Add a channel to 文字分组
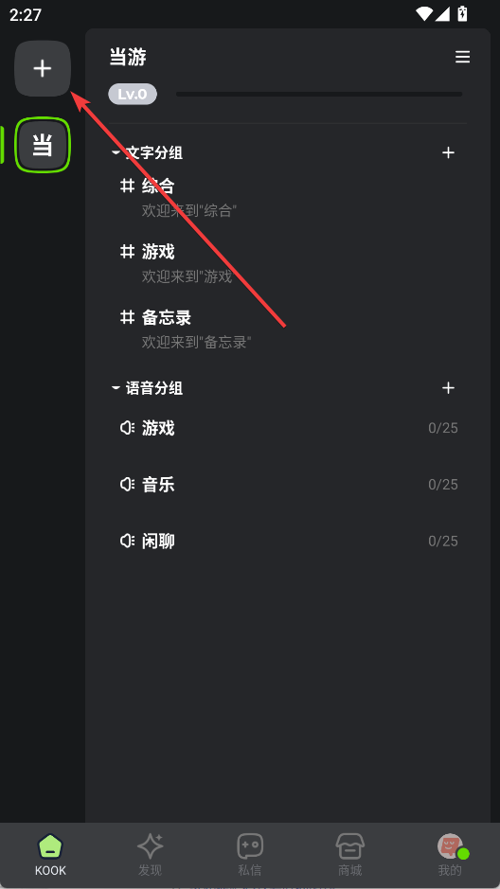The image size is (500, 889). click(x=448, y=152)
